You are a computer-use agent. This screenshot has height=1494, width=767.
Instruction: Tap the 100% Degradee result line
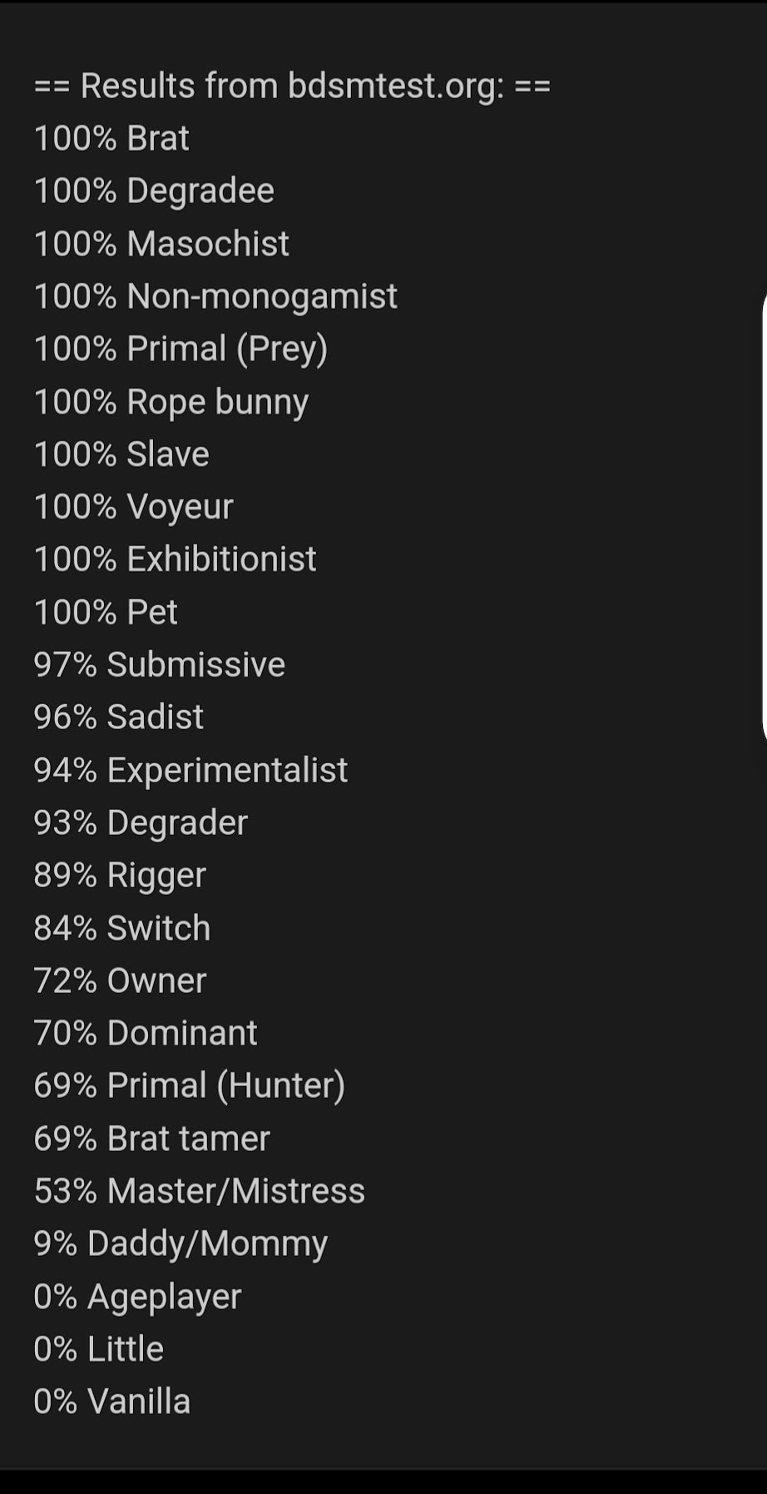(154, 191)
